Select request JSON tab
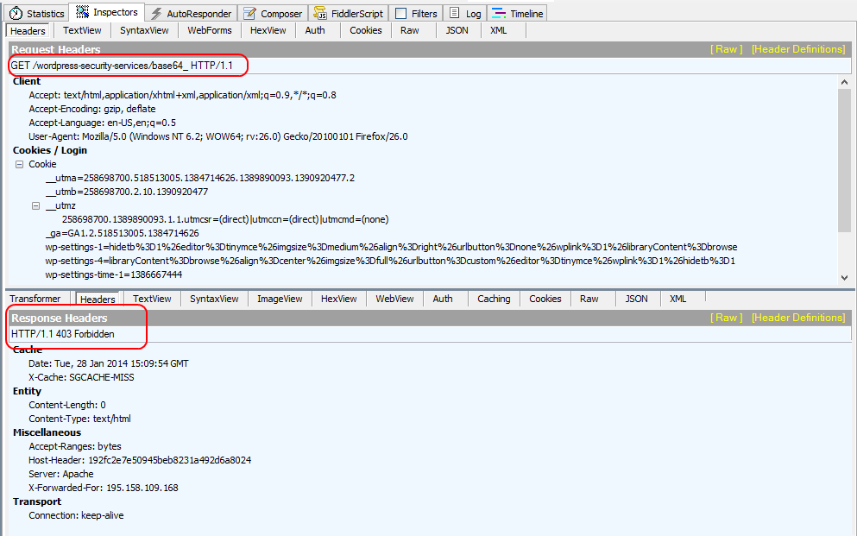The image size is (857, 536). [457, 30]
